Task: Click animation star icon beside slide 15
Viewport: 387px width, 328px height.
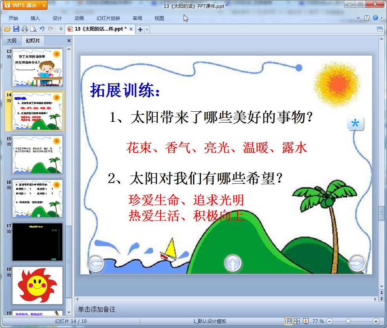Action: click(9, 144)
